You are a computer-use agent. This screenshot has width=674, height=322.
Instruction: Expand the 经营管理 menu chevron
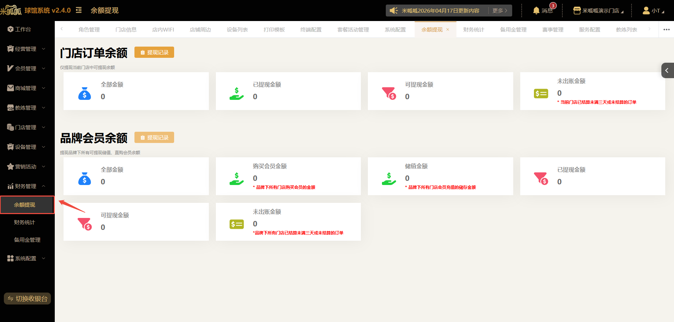44,49
